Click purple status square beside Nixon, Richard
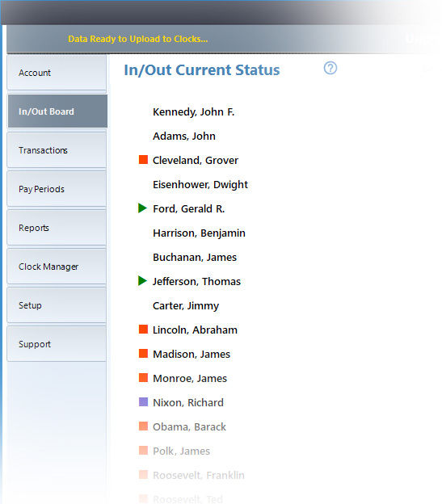 pos(143,401)
